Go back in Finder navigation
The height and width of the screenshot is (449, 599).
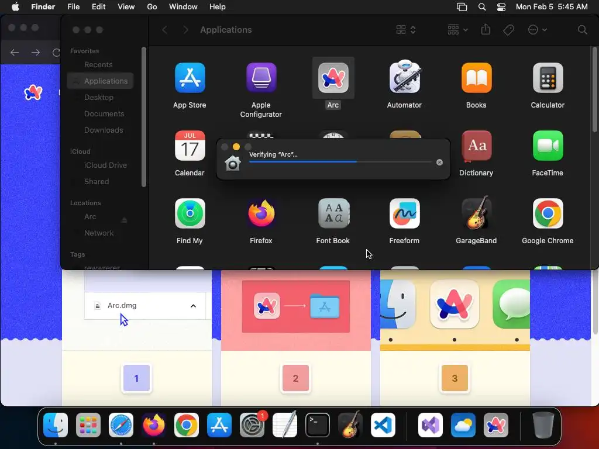[x=164, y=30]
